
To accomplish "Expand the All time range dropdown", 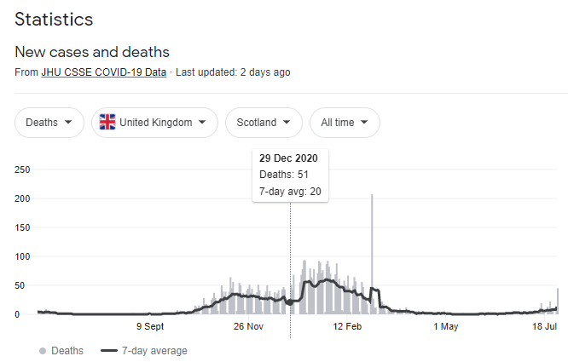I will (x=345, y=123).
